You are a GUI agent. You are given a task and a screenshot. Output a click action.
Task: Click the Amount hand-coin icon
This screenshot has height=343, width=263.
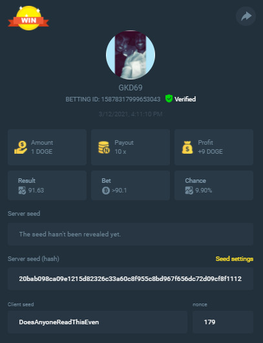click(x=21, y=147)
